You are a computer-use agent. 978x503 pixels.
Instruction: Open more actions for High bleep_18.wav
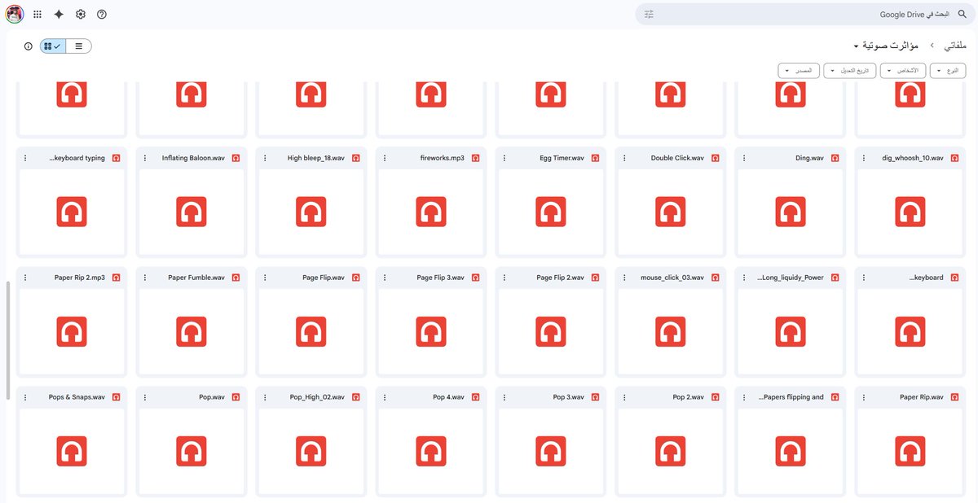(x=265, y=158)
